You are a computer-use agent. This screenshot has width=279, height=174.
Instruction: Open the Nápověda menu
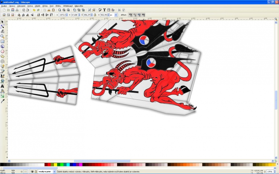point(79,6)
